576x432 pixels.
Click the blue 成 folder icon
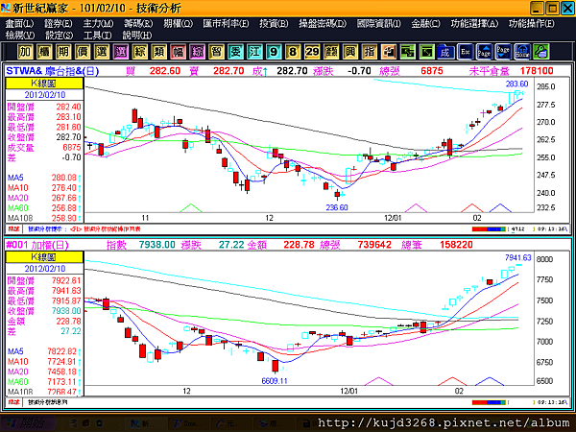pos(445,52)
